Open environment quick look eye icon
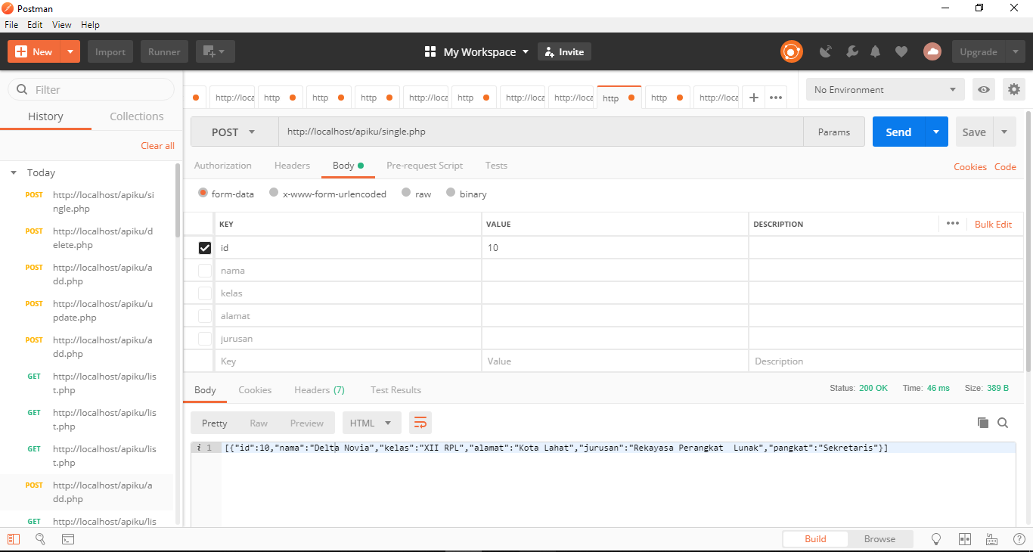This screenshot has height=552, width=1033. click(x=984, y=89)
